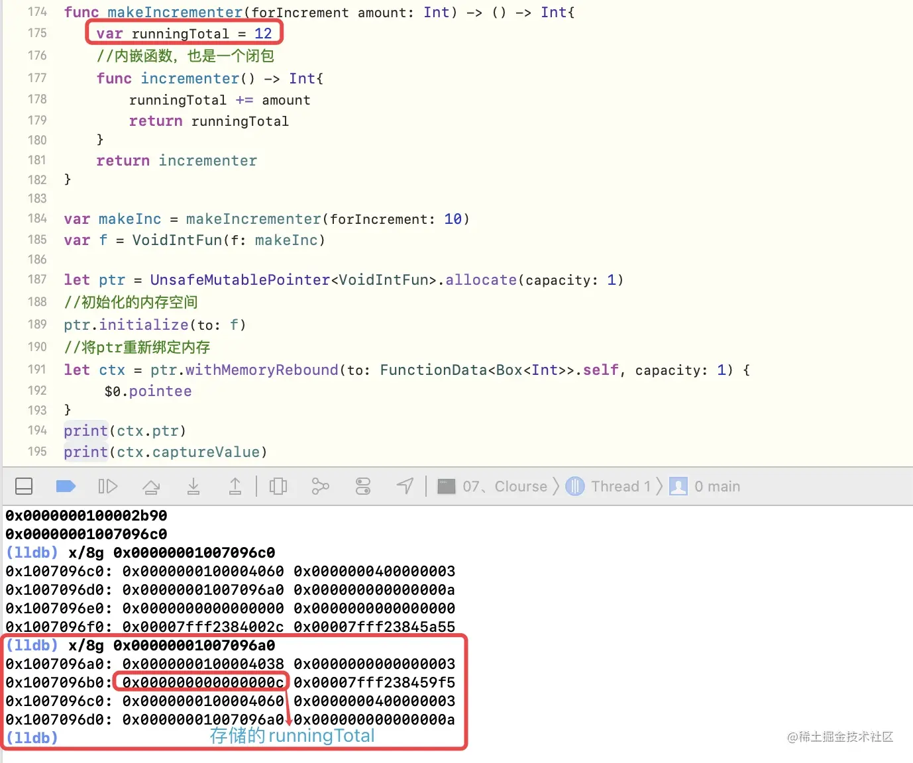Open environment overrides
The height and width of the screenshot is (763, 913).
click(x=363, y=487)
